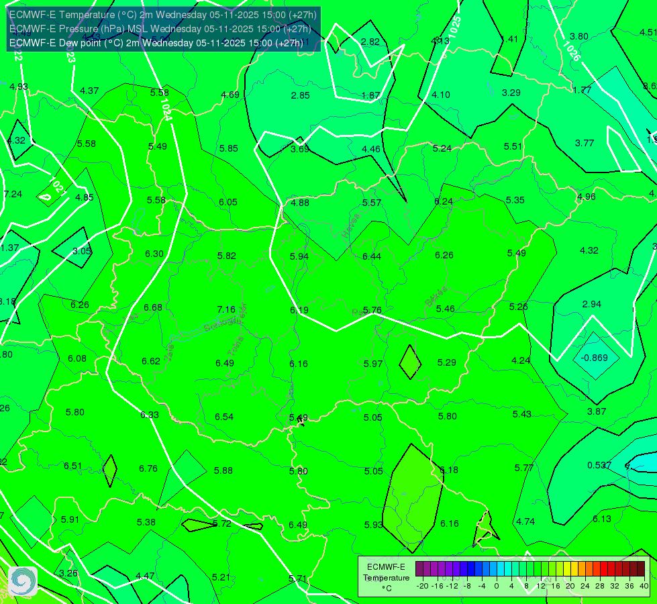
Task: Click the Heves region label
Action: pos(351,225)
